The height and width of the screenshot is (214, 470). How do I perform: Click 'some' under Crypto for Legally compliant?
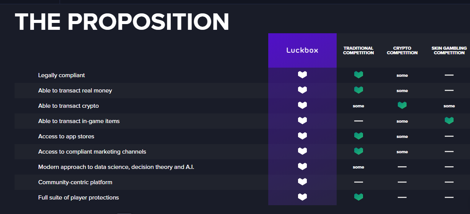402,76
